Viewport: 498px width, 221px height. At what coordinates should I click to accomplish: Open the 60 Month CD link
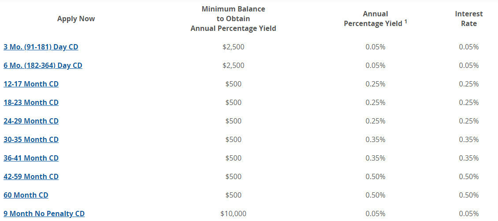[26, 195]
